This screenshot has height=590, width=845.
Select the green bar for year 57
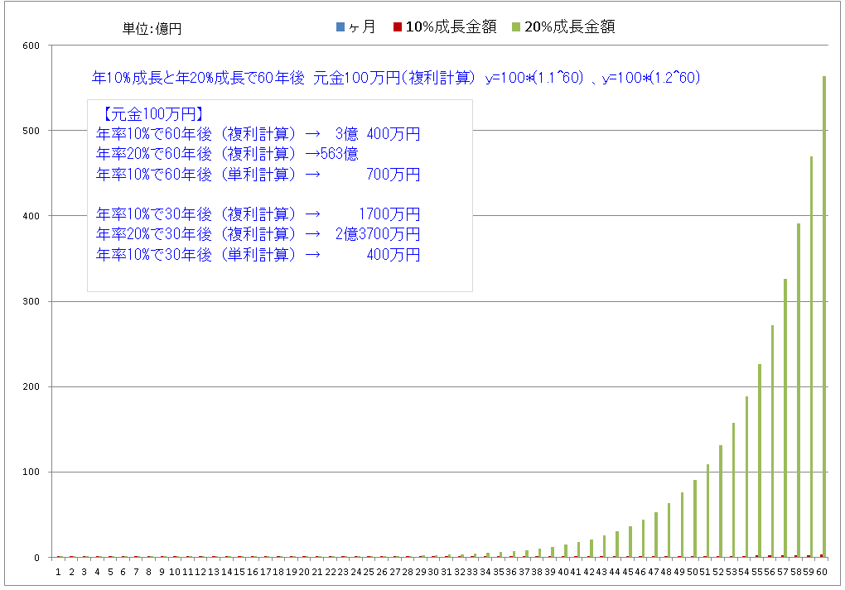pos(785,418)
